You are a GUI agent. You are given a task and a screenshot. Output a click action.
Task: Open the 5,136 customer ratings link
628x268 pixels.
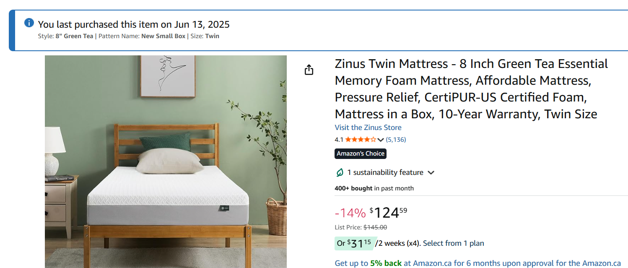[396, 140]
